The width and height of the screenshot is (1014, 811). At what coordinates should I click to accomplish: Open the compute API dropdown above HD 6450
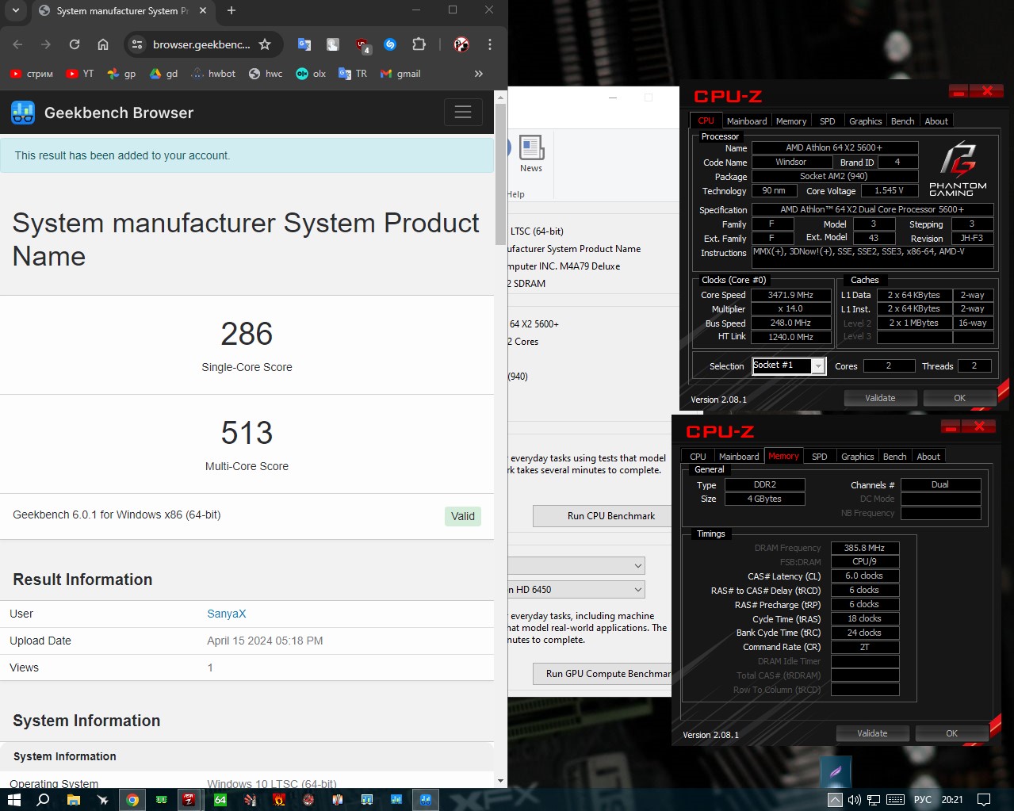coord(576,565)
